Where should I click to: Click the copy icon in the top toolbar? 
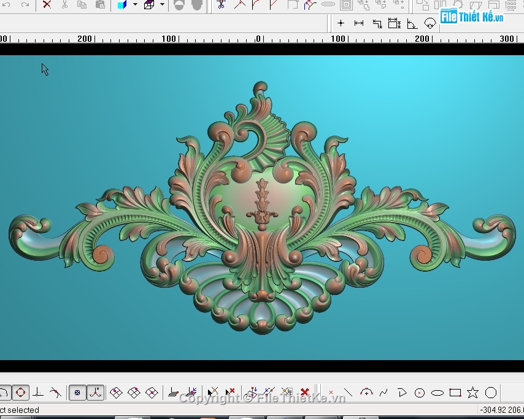click(82, 5)
